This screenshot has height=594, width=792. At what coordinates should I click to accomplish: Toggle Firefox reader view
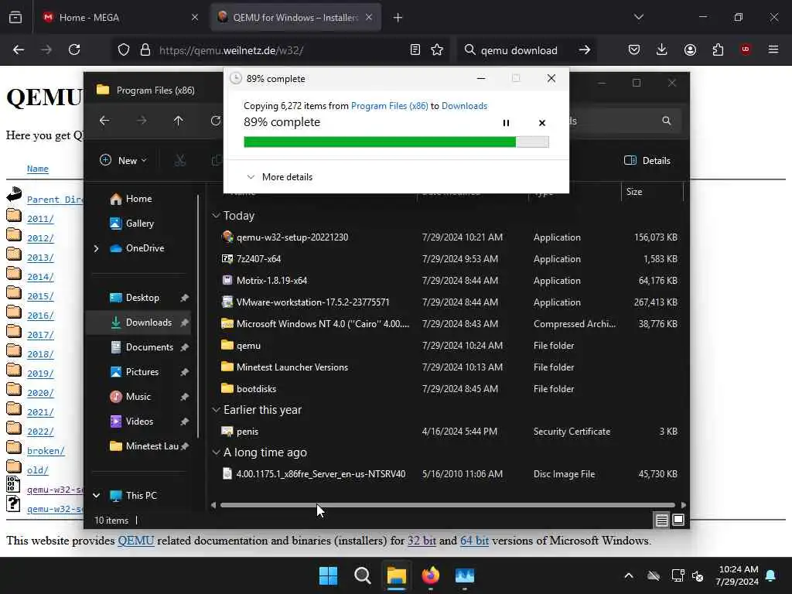415,49
